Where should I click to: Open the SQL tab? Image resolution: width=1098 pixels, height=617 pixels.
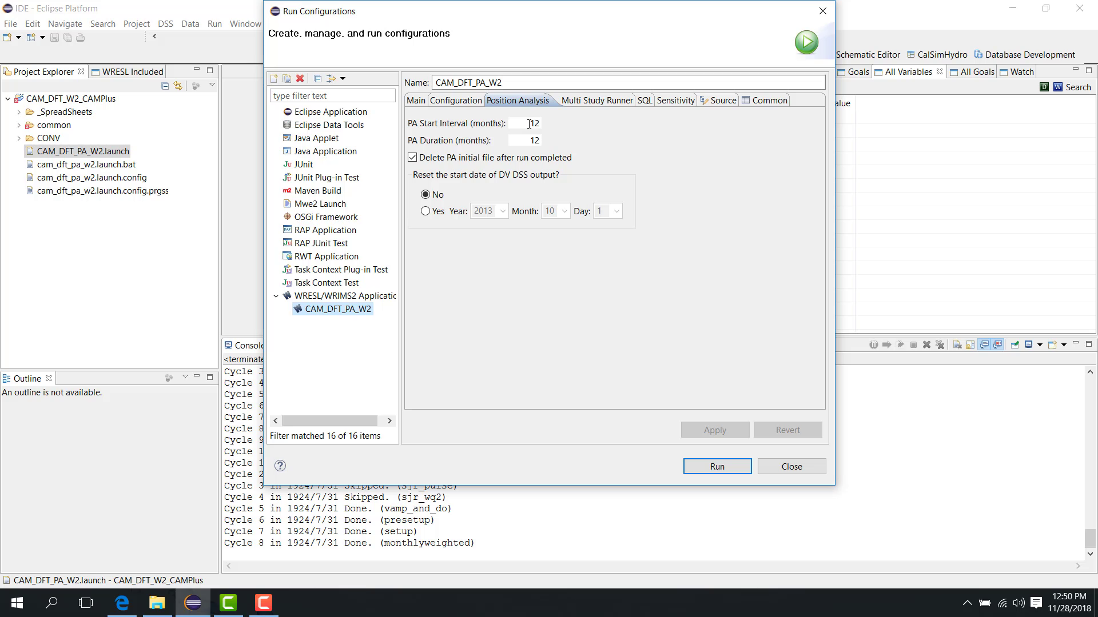pos(645,101)
